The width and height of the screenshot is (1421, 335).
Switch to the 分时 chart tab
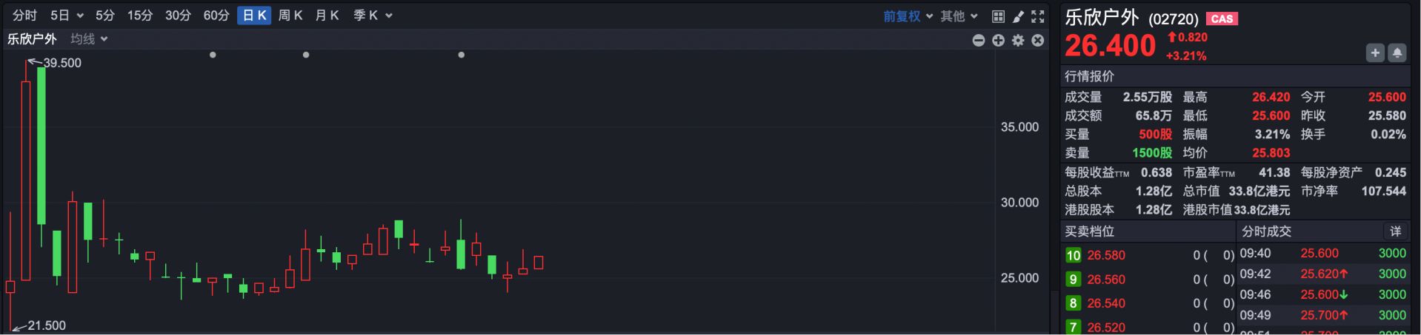(x=24, y=16)
